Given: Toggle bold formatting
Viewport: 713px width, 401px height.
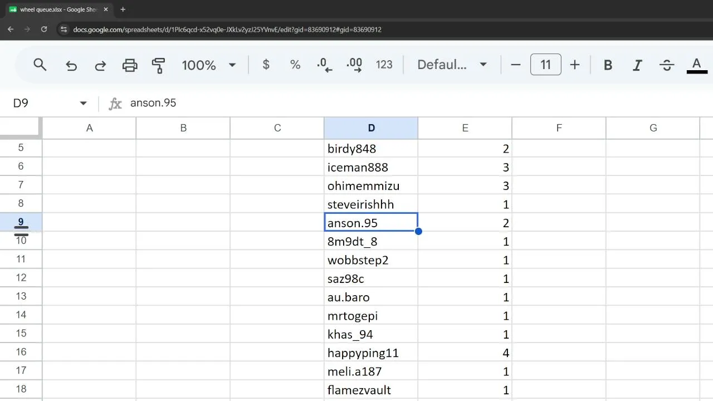Looking at the screenshot, I should (x=608, y=65).
